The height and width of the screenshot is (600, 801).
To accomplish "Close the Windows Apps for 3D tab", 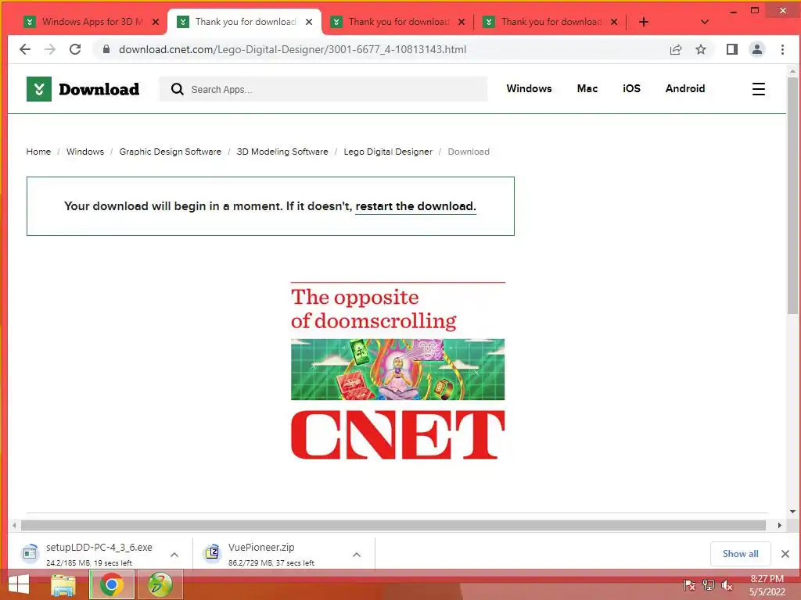I will [x=156, y=22].
